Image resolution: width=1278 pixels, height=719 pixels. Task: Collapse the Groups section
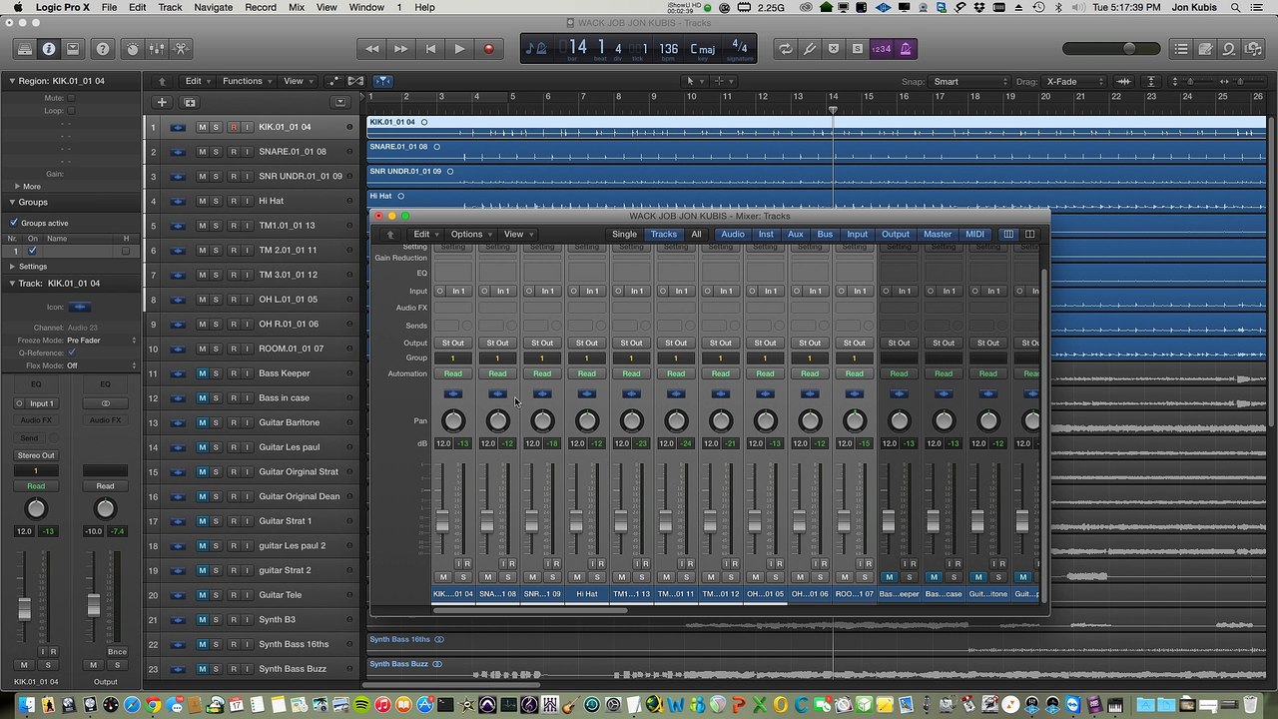coord(12,202)
